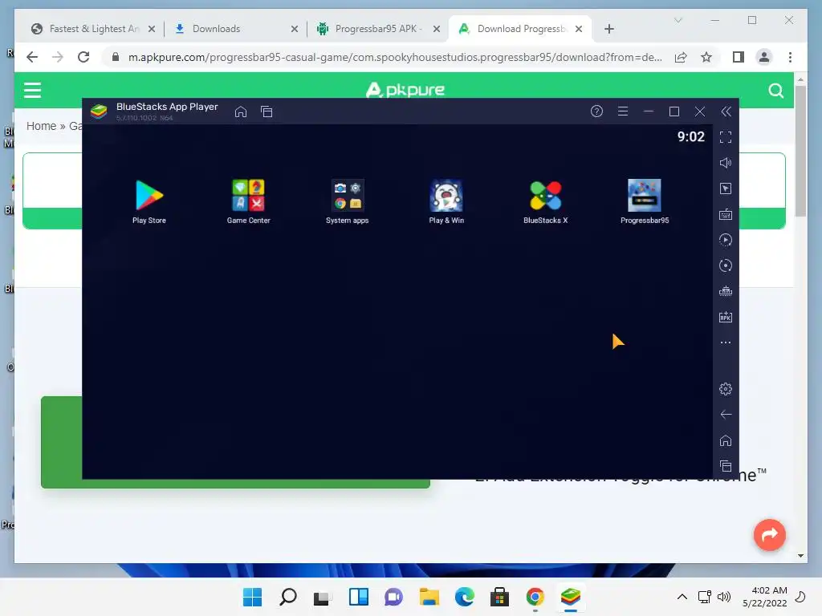Launch Game Center in BlueStacks
822x616 pixels.
pos(249,201)
